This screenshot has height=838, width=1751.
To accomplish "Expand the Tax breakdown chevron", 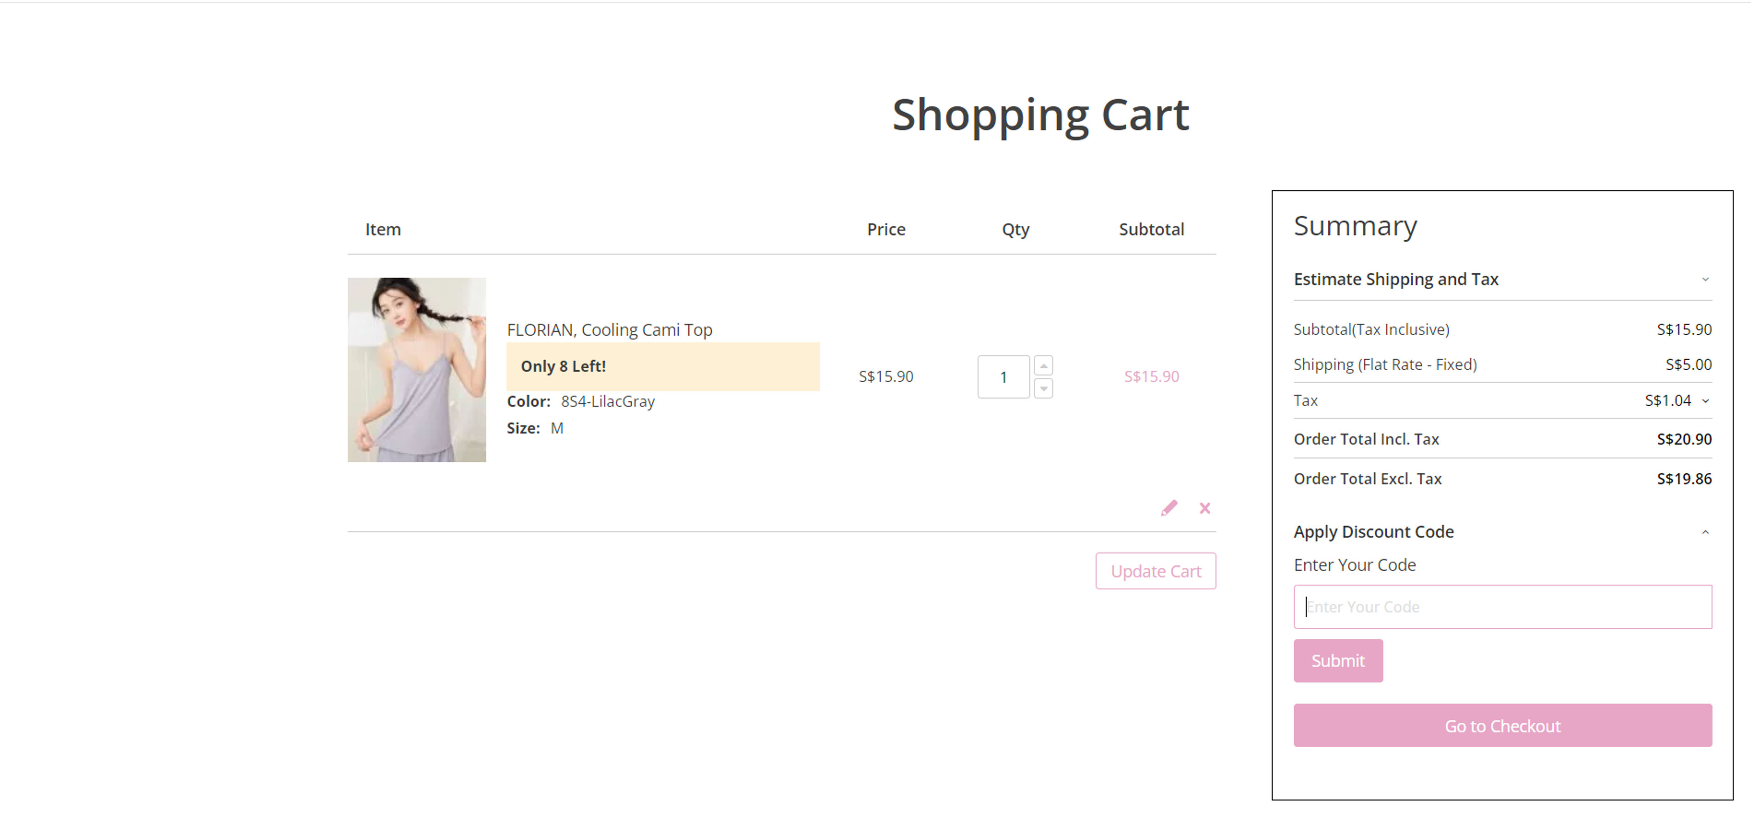I will 1705,400.
